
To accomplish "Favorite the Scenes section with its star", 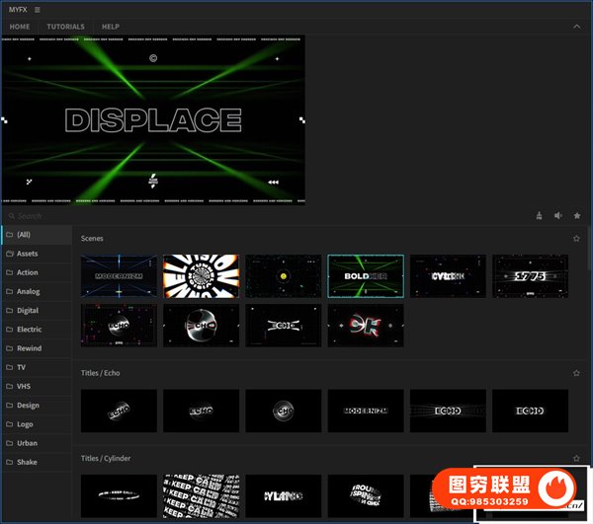I will [576, 239].
